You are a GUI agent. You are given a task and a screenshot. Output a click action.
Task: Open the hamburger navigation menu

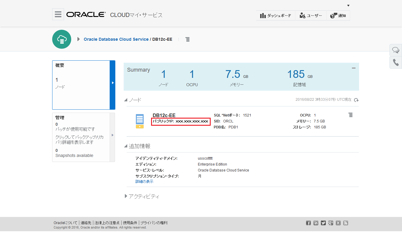[x=58, y=14]
